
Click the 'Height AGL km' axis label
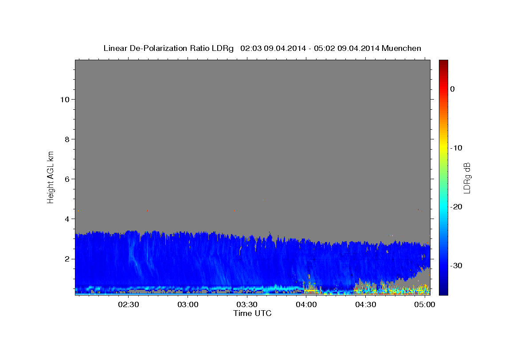tap(51, 177)
